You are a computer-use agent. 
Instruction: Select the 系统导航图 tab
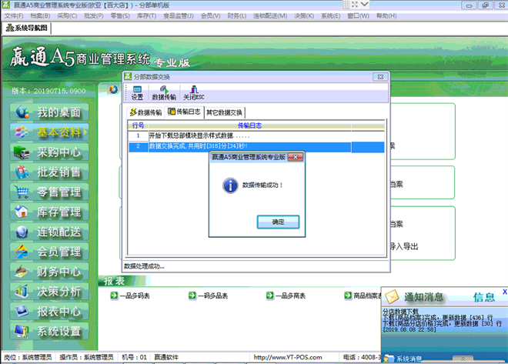tap(27, 28)
